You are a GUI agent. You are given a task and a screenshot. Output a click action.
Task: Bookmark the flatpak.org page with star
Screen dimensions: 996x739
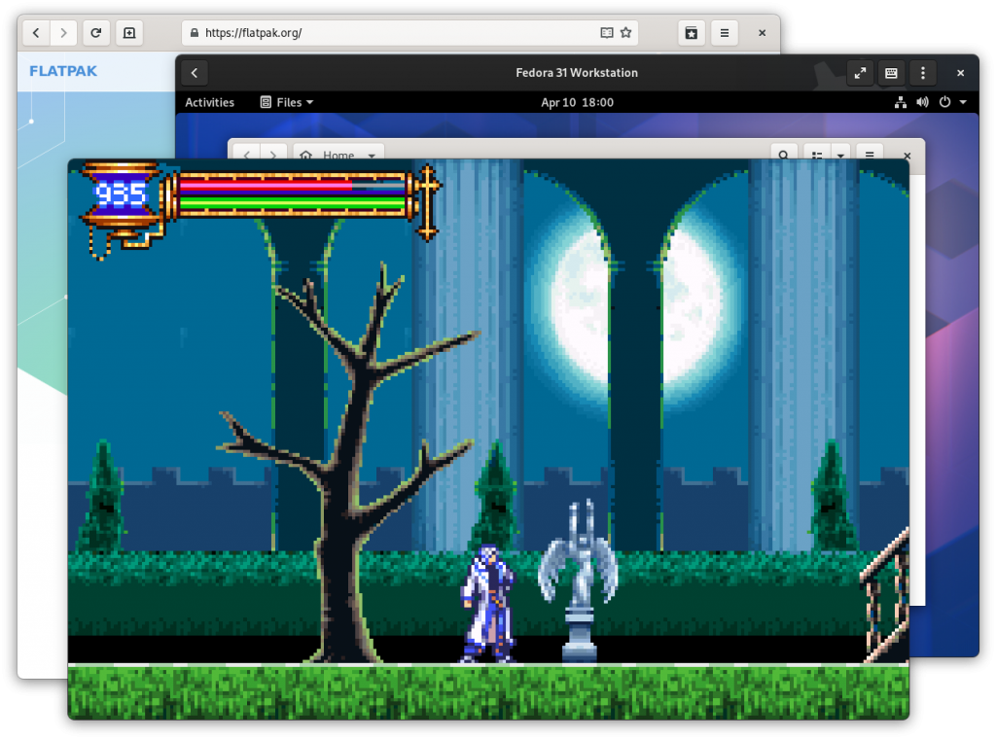626,33
